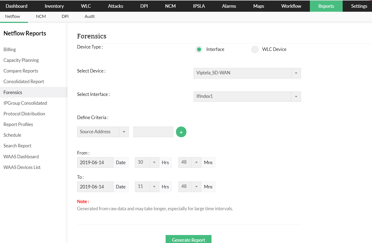This screenshot has height=243, width=372.
Task: Open the To Date picker button
Action: pos(121,187)
